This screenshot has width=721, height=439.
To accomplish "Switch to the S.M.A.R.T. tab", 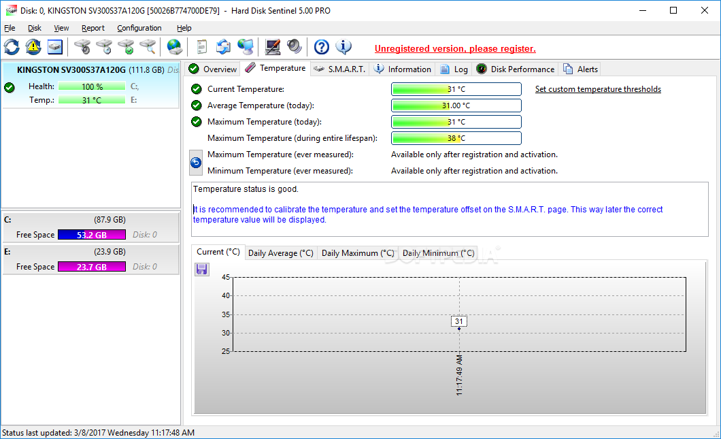I will tap(339, 69).
